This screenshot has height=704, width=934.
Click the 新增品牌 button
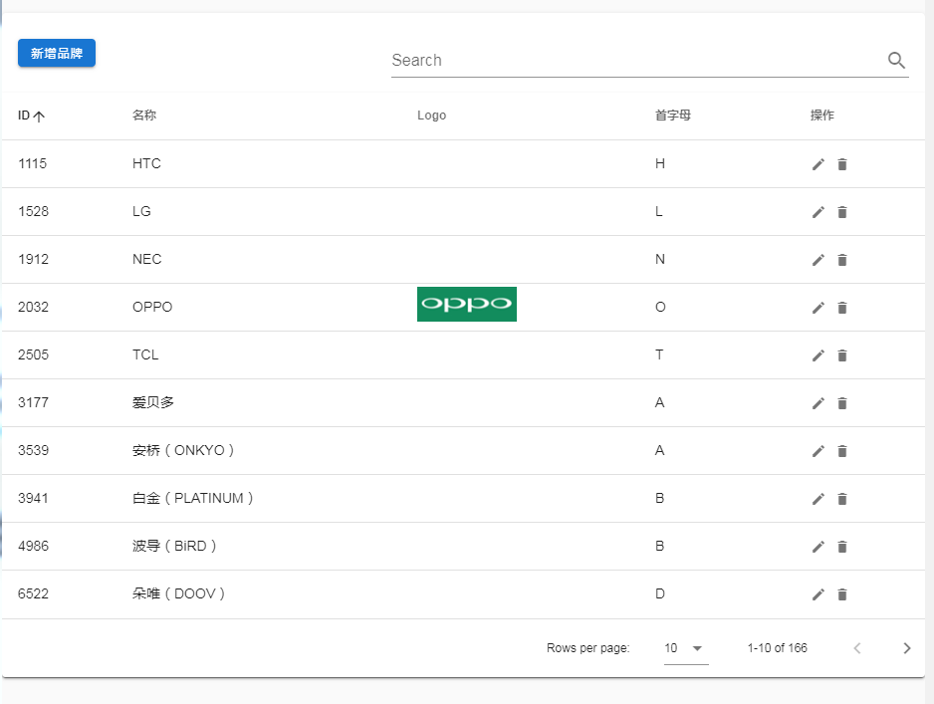tap(57, 54)
